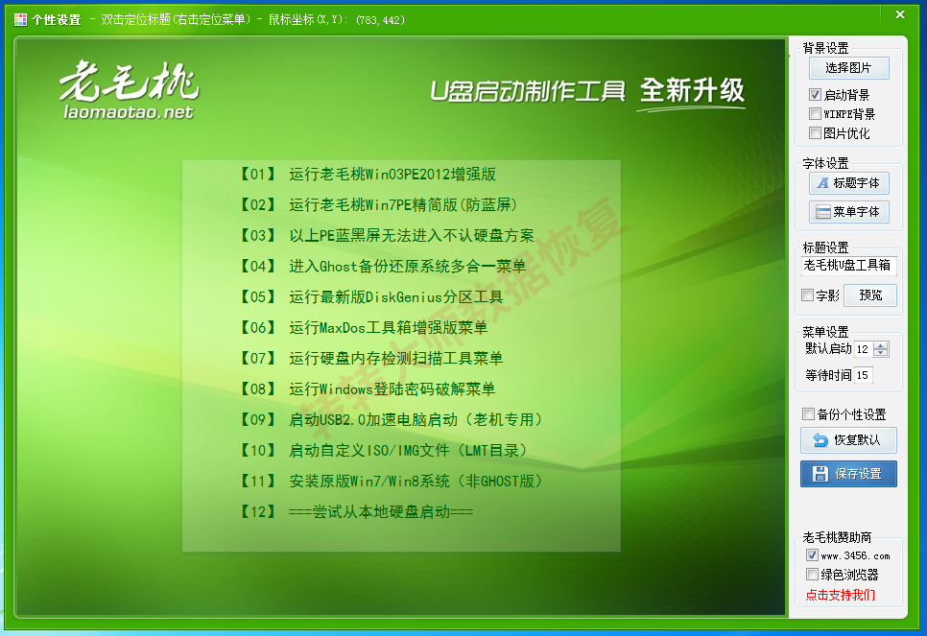The image size is (927, 636).
Task: Toggle the www.3456.com sponsor checkbox
Action: [x=812, y=555]
